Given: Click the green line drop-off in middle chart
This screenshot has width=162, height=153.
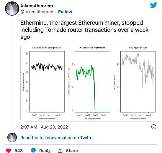Looking at the screenshot, I should 94,93.
